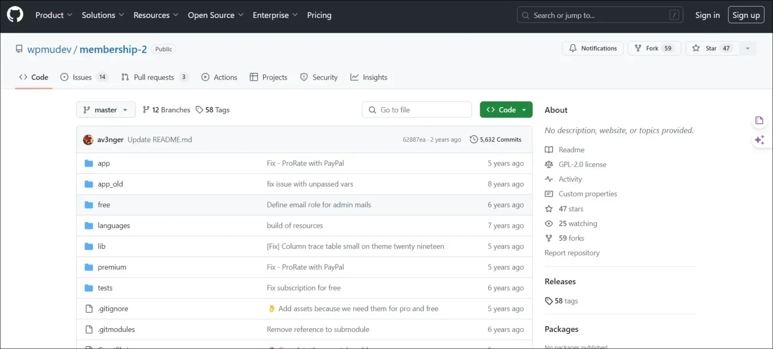Click the Go to file search field
The image size is (773, 349).
pyautogui.click(x=416, y=110)
